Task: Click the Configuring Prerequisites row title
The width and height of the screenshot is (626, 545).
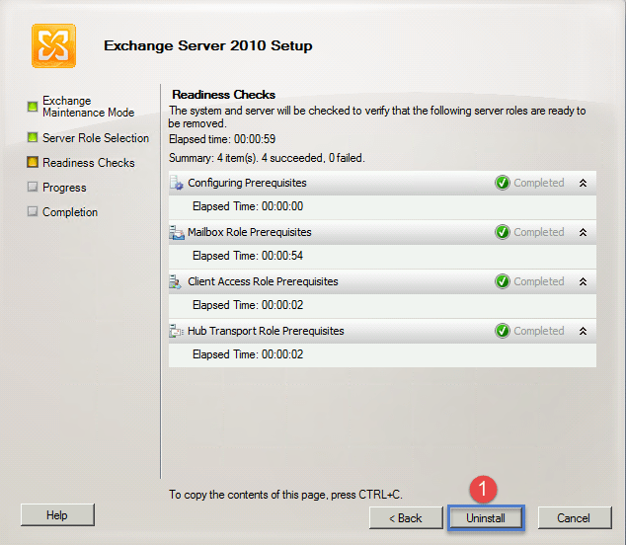Action: click(247, 183)
